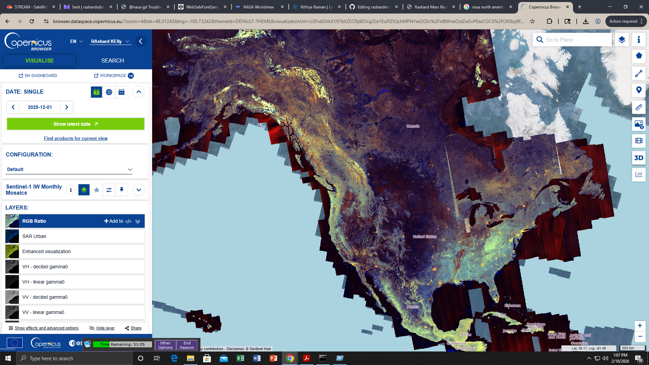The width and height of the screenshot is (649, 365).
Task: Click the Show latest date button
Action: click(76, 124)
